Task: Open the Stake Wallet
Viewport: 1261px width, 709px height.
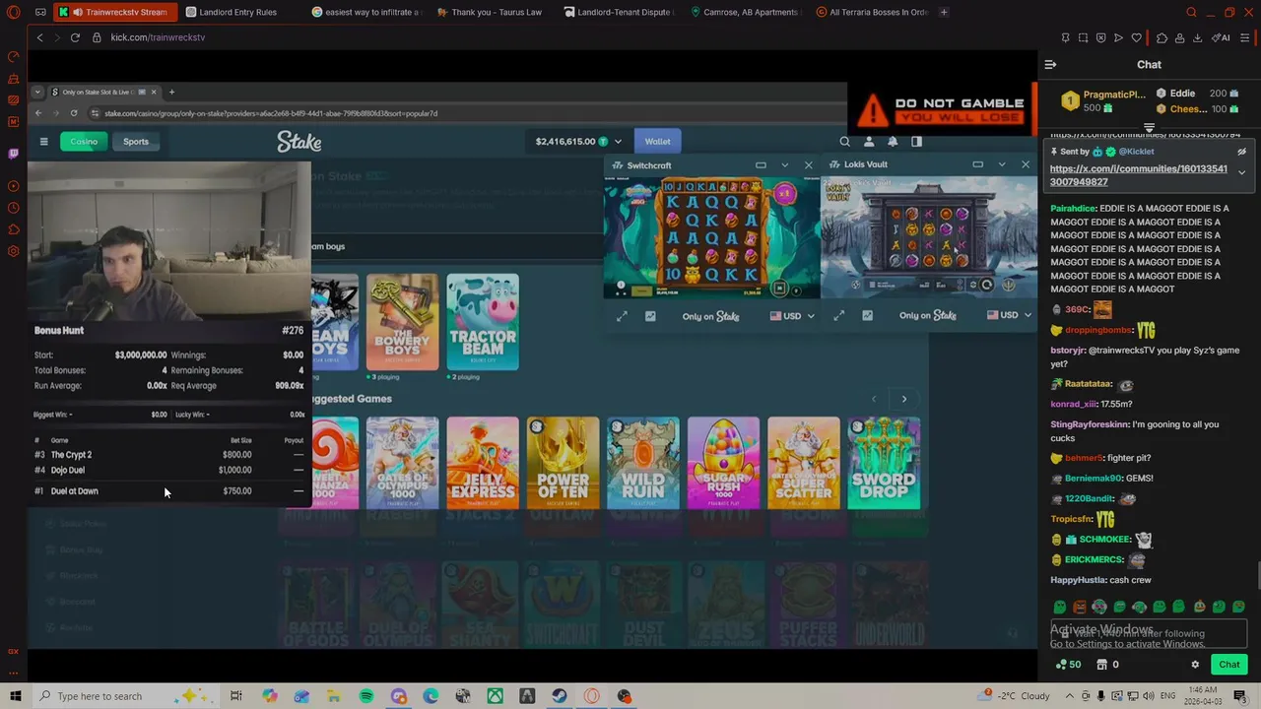Action: (x=657, y=142)
